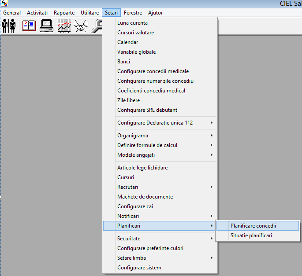The height and width of the screenshot is (276, 302).
Task: Select Luna curenta from Setari menu
Action: (160, 23)
